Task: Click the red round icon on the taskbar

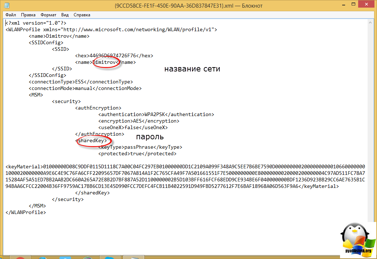Action: (x=21, y=257)
